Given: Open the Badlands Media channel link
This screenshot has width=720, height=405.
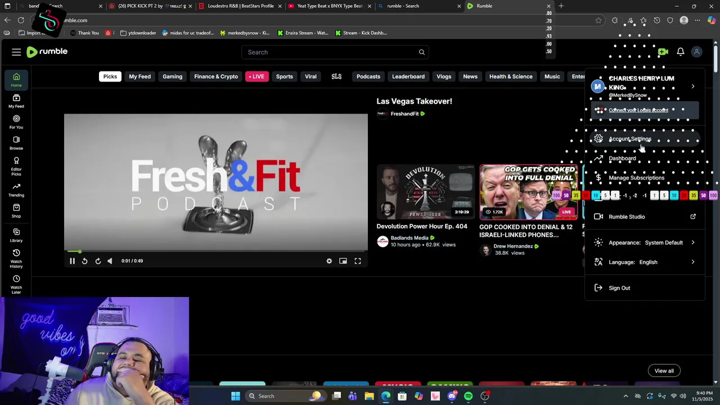Looking at the screenshot, I should [409, 238].
